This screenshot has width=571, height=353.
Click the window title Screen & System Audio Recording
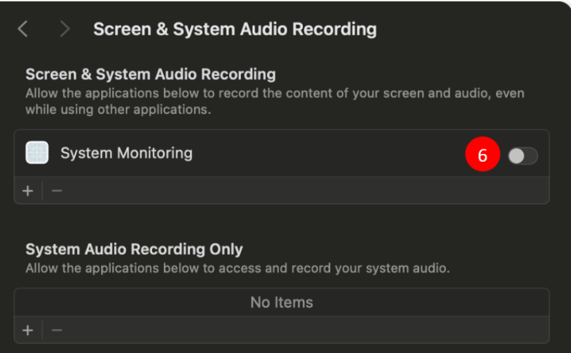(234, 29)
